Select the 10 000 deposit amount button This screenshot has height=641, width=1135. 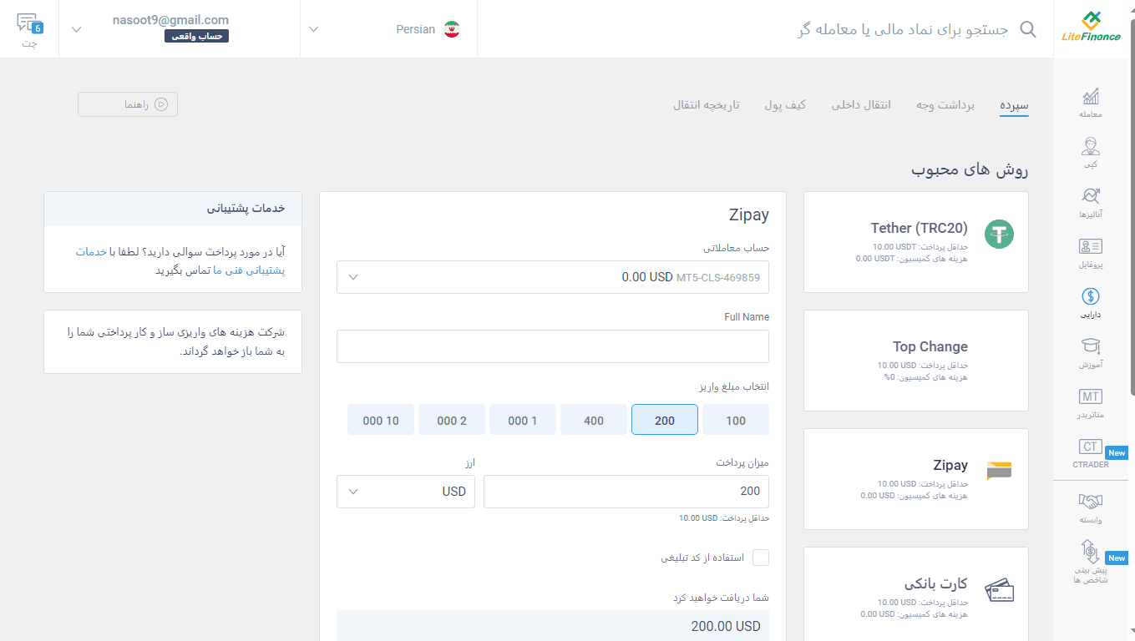381,420
